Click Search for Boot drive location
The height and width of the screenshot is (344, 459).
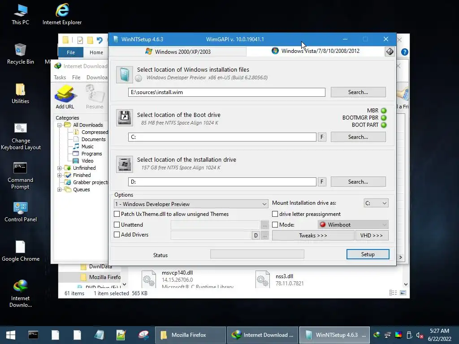(358, 137)
